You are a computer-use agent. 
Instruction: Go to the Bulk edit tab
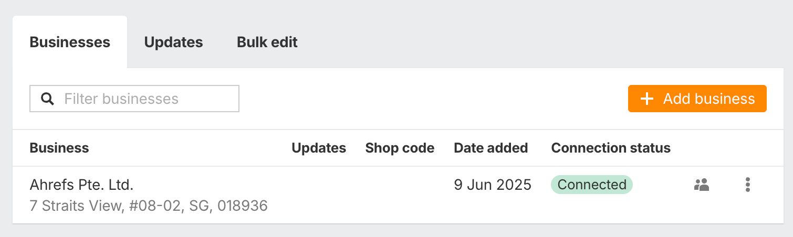[x=267, y=42]
